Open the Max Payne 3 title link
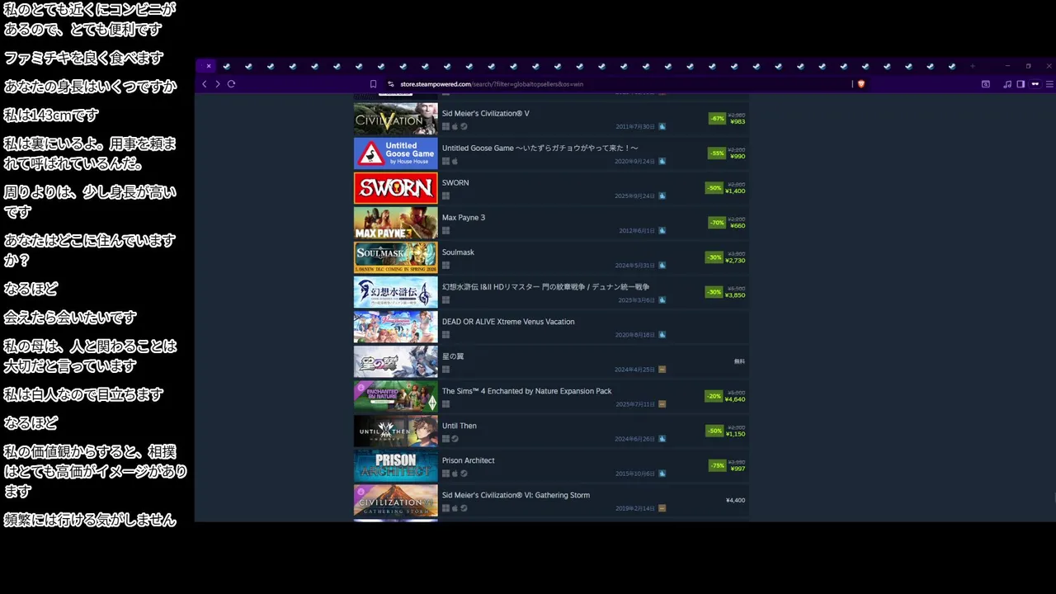 click(464, 218)
